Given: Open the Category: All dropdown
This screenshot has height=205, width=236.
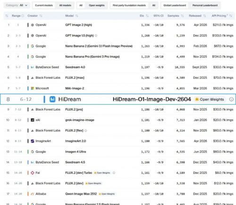Looking at the screenshot, I should click(17, 5).
